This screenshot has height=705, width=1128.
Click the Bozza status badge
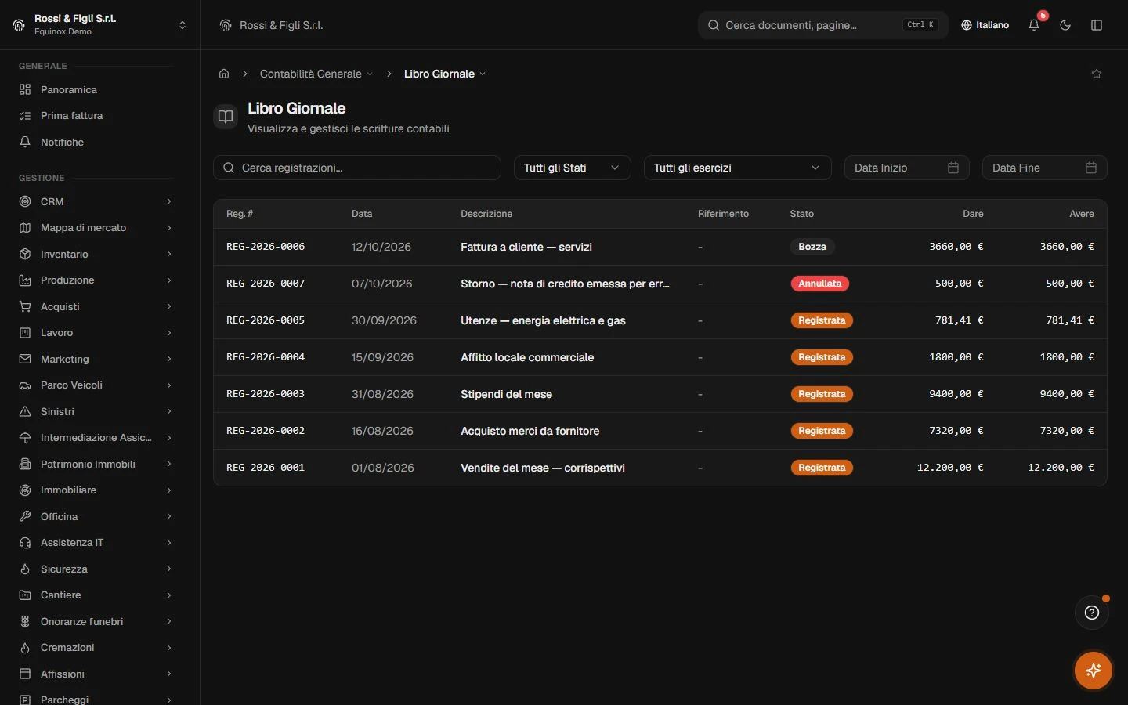pos(812,247)
